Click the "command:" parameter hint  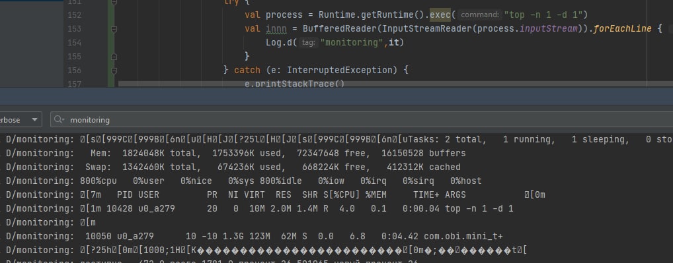click(x=479, y=15)
